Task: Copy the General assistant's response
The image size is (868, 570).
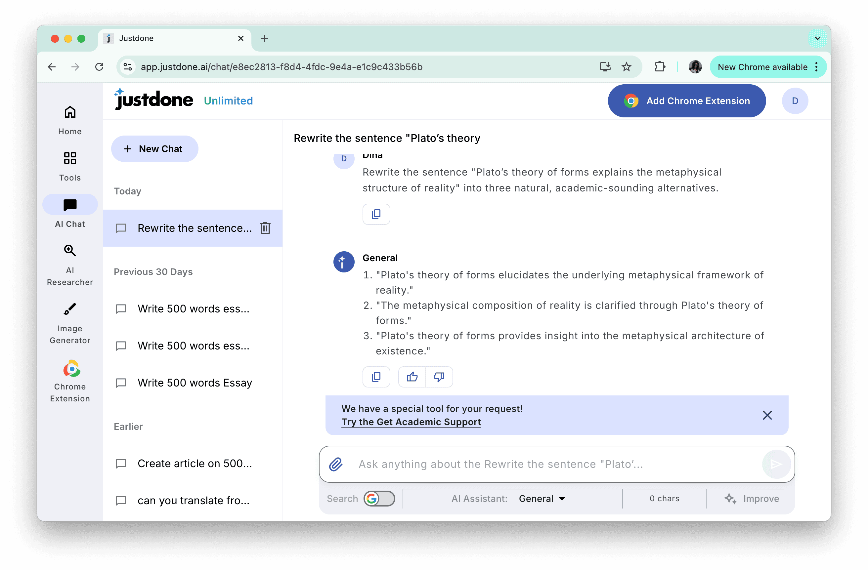Action: tap(376, 377)
